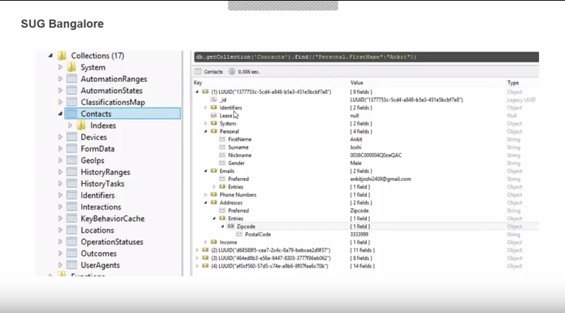Collapse the Addresses object node
This screenshot has height=313, width=565.
tap(206, 202)
